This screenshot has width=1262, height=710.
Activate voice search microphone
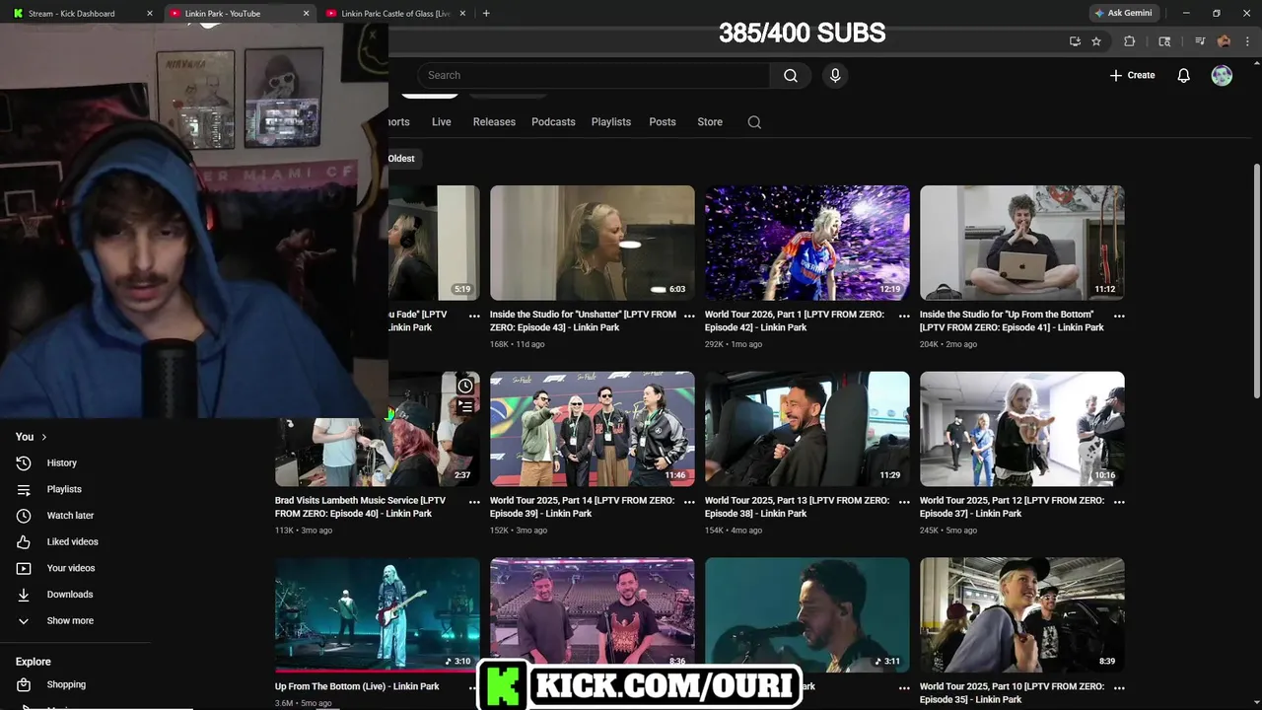coord(835,75)
